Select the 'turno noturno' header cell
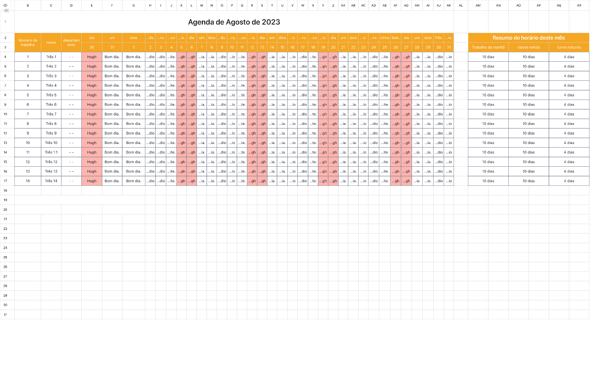 point(569,47)
